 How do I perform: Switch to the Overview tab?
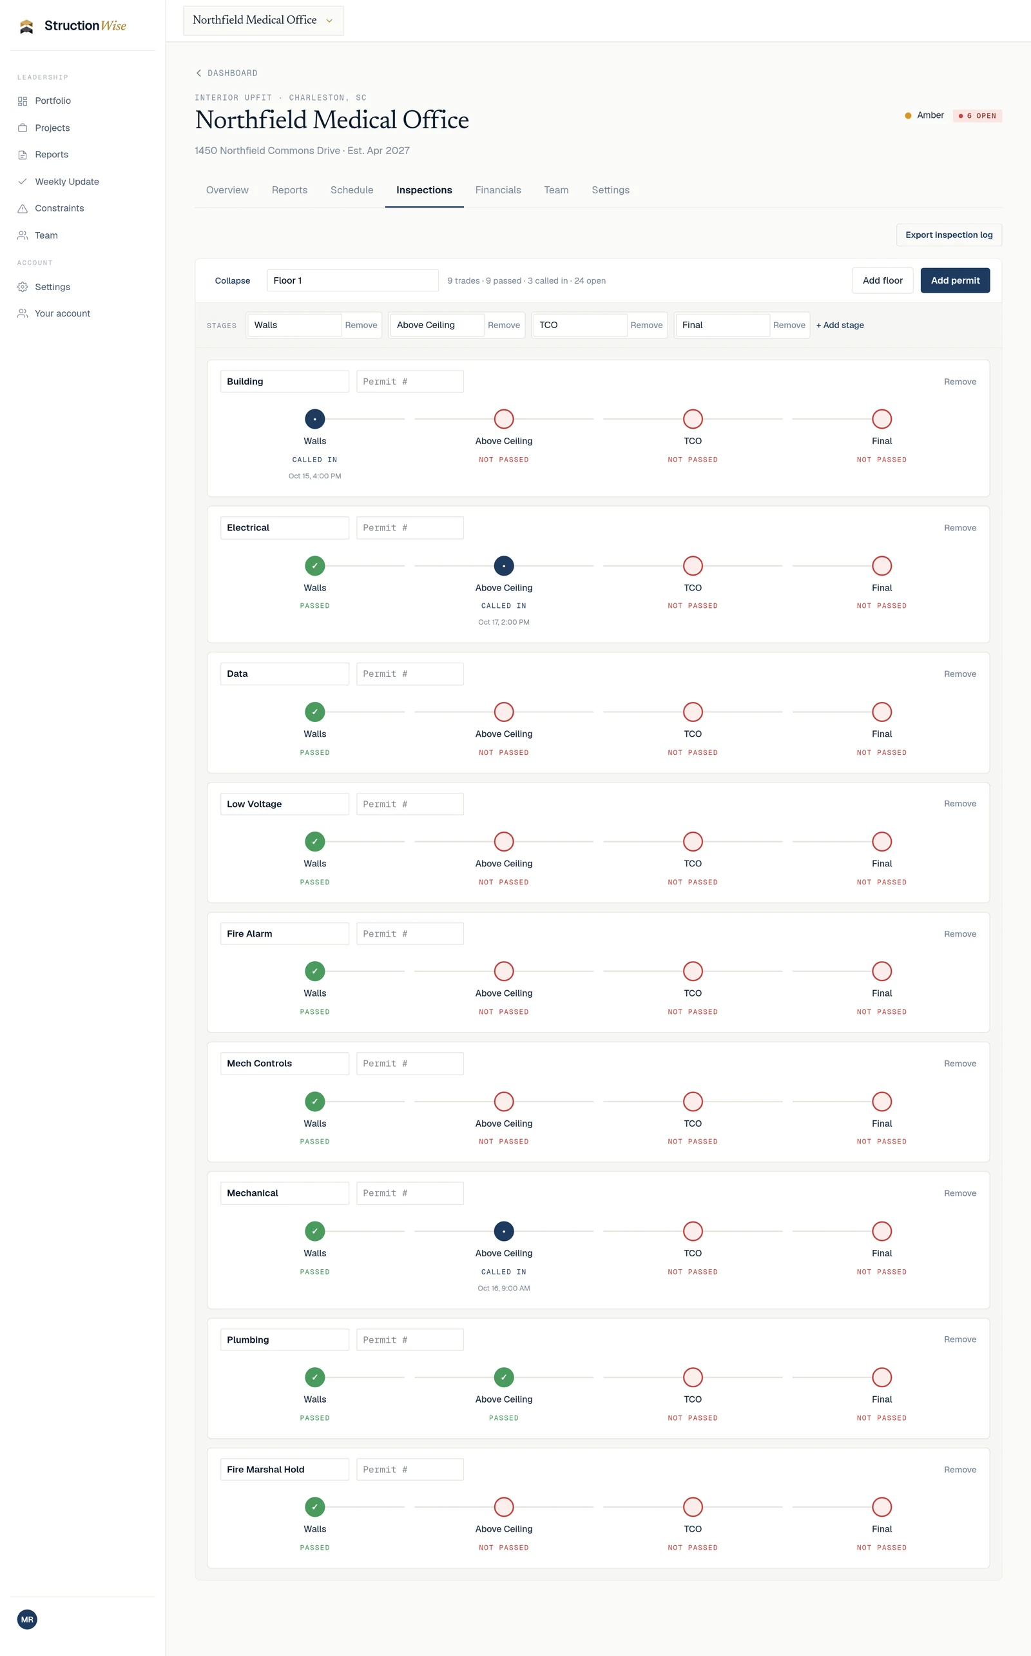tap(227, 190)
